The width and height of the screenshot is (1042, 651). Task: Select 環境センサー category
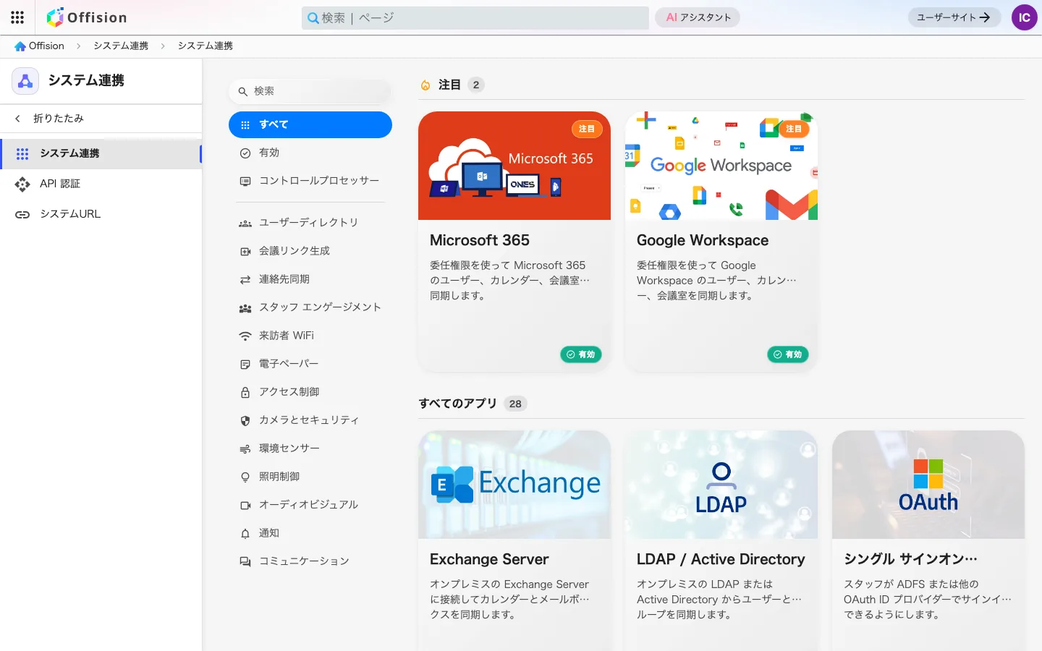[310, 448]
